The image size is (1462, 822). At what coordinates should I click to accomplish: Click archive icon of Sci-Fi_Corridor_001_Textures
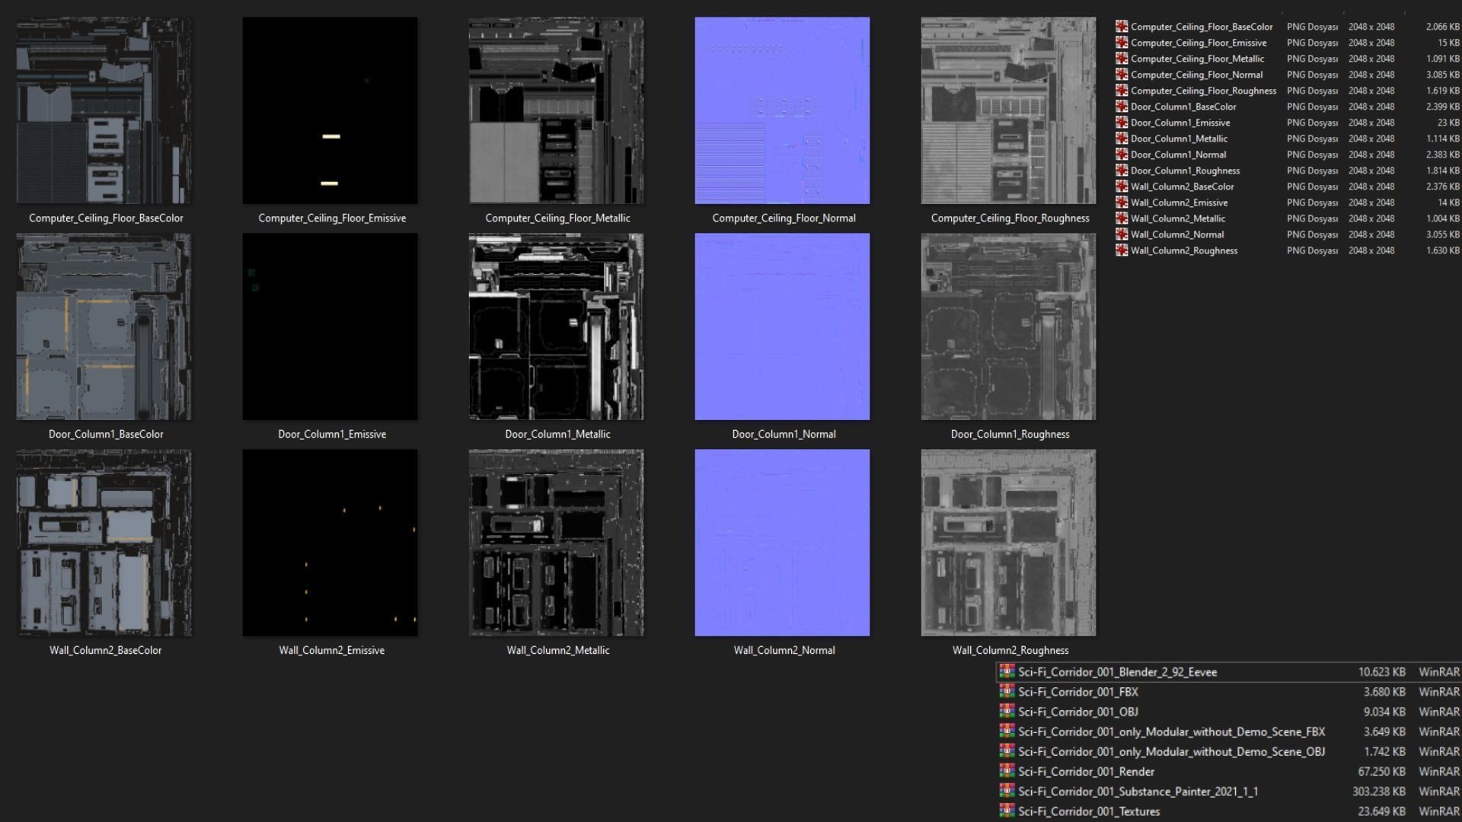pyautogui.click(x=1007, y=811)
